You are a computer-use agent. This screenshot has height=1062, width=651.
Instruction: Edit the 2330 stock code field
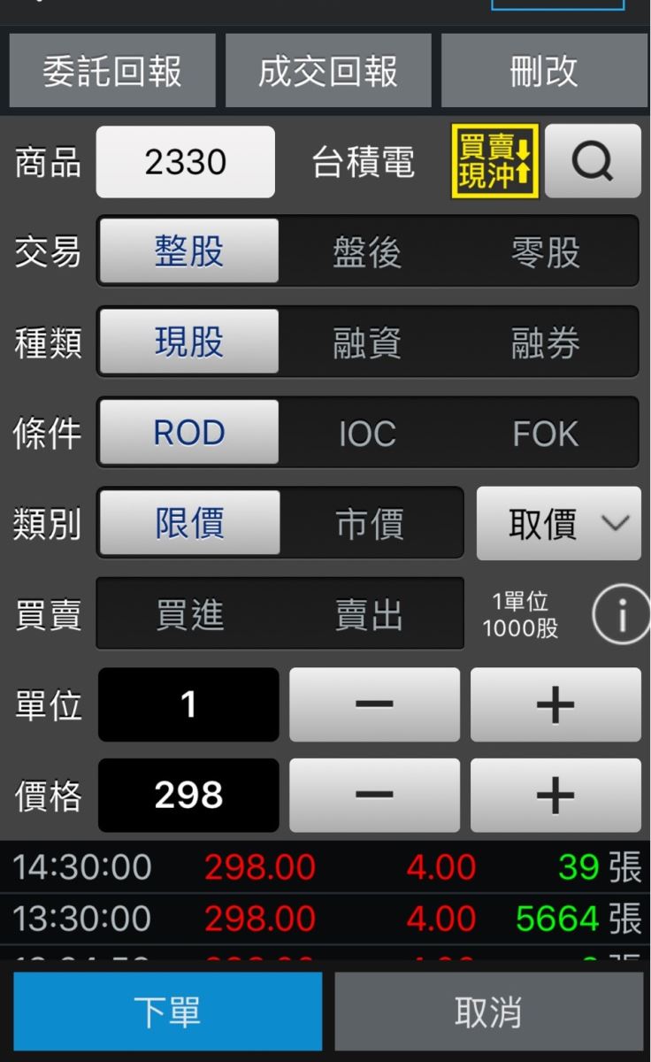(x=186, y=162)
